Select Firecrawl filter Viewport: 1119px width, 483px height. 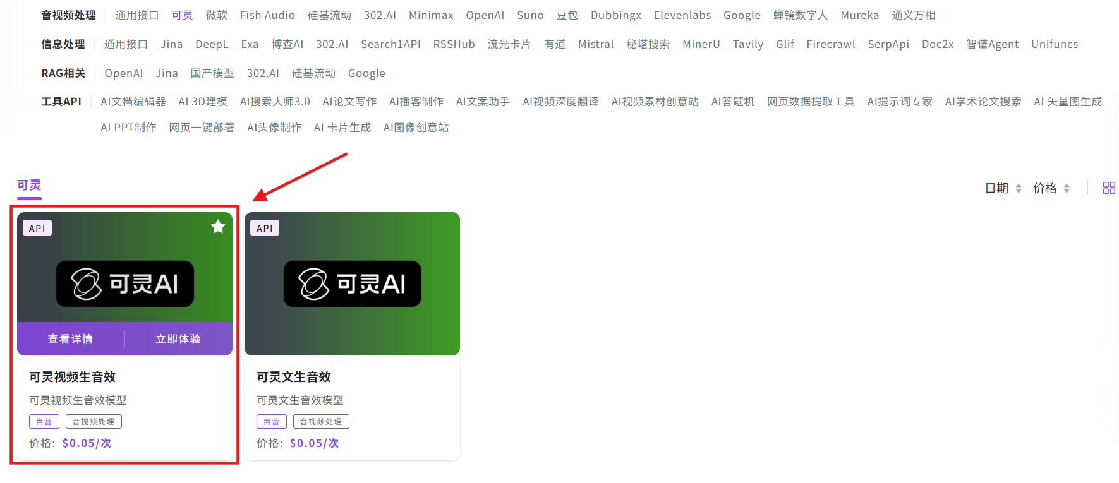pyautogui.click(x=831, y=44)
